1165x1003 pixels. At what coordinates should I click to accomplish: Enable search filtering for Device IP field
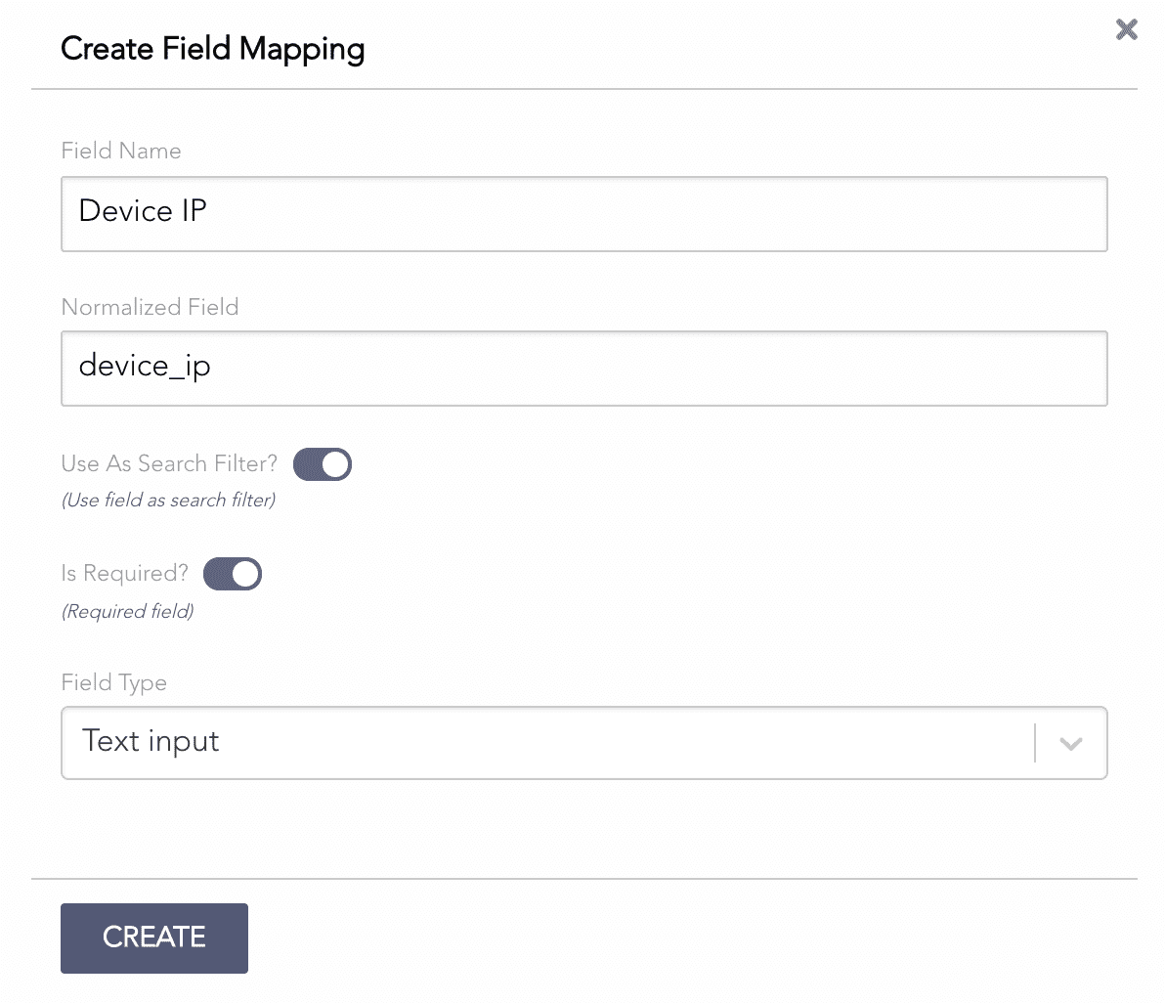(323, 464)
